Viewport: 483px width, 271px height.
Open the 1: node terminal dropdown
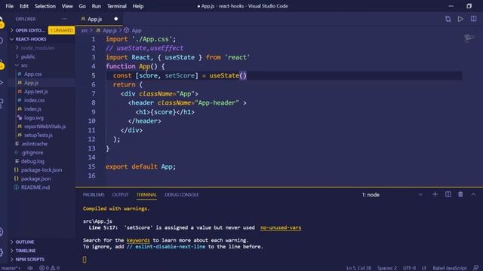[392, 195]
